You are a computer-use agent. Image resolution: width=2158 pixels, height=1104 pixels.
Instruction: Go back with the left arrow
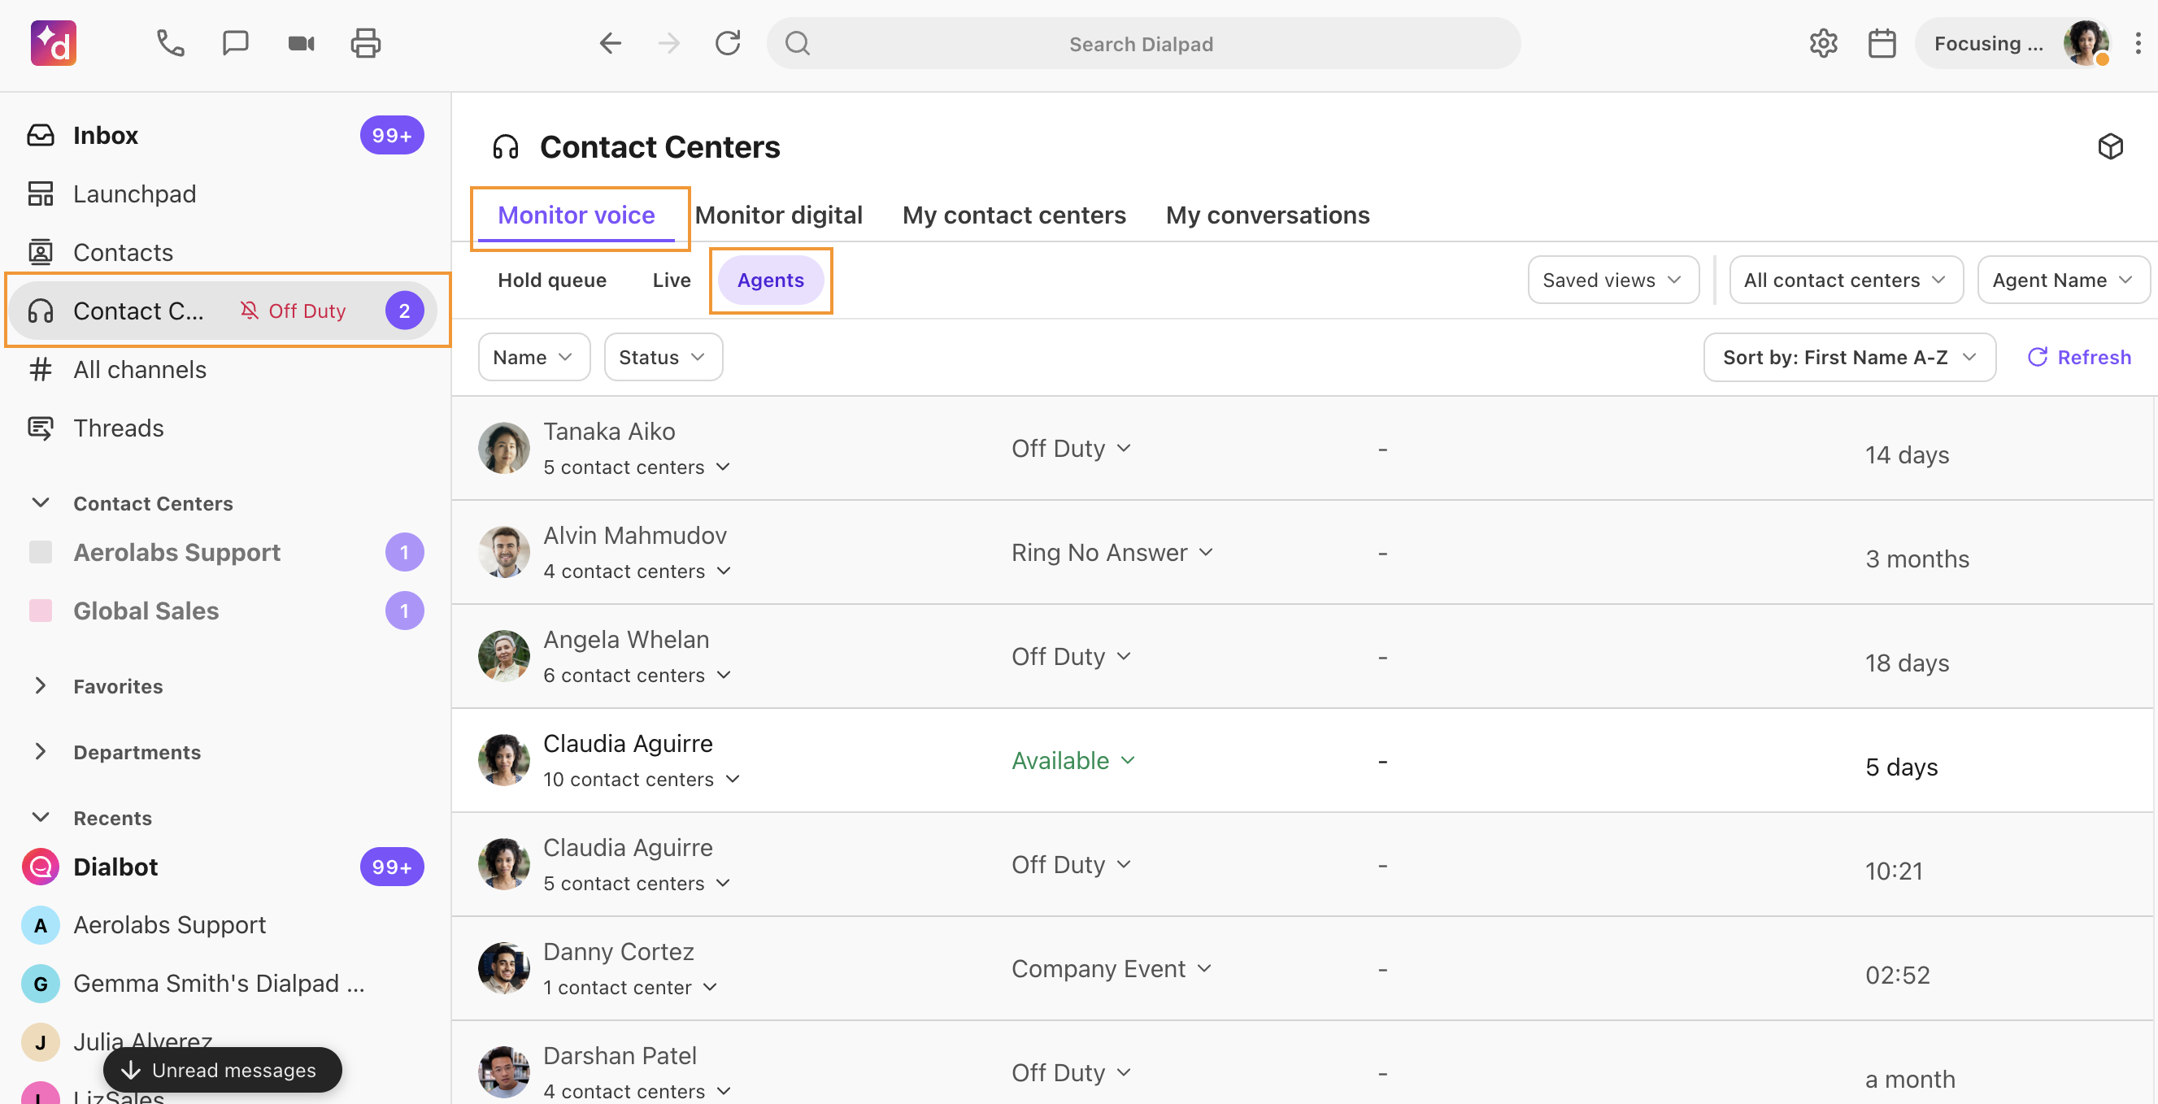[x=611, y=44]
